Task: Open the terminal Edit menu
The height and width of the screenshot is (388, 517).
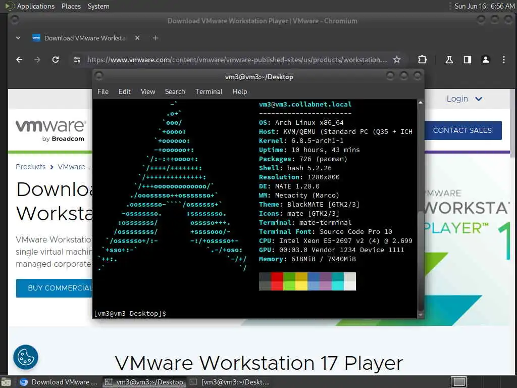Action: point(125,92)
